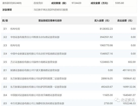Select 财通证券宁波天童南路证券营业部 entry
Image resolution: width=139 pixels, height=106 pixels.
35,70
